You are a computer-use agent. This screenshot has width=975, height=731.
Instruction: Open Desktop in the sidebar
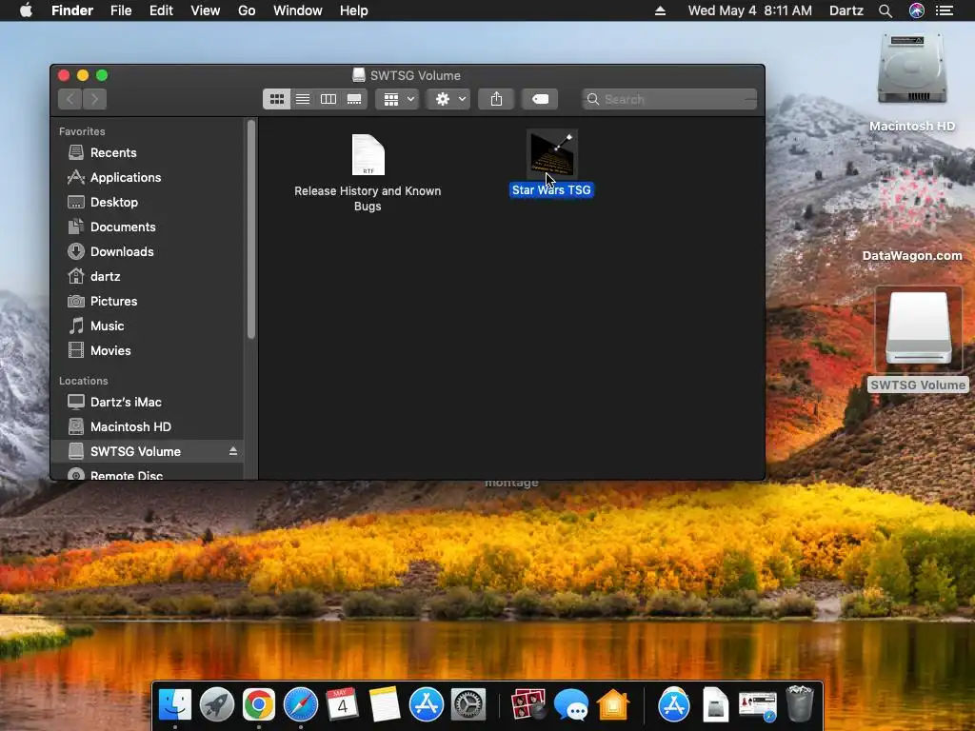coord(114,202)
